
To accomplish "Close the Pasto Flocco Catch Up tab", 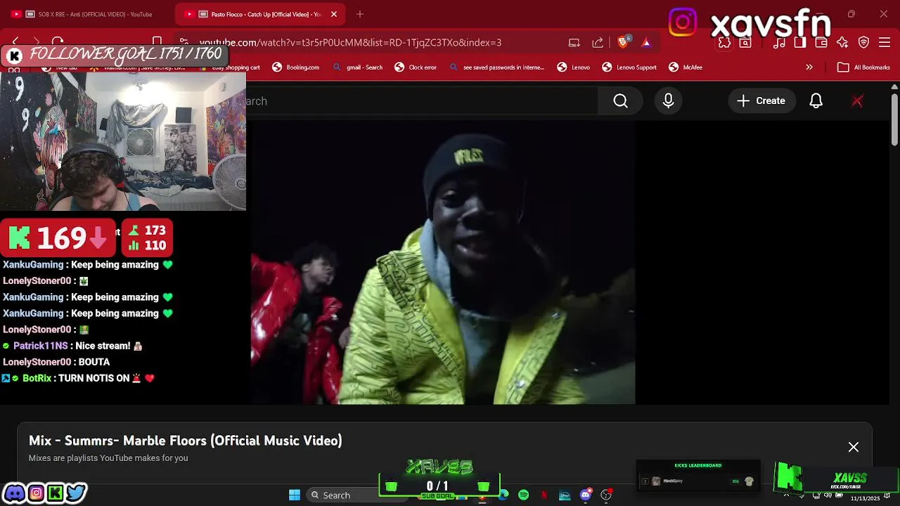I will 334,14.
